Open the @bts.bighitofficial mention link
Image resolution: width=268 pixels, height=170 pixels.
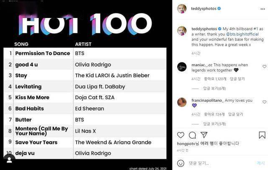click(242, 34)
